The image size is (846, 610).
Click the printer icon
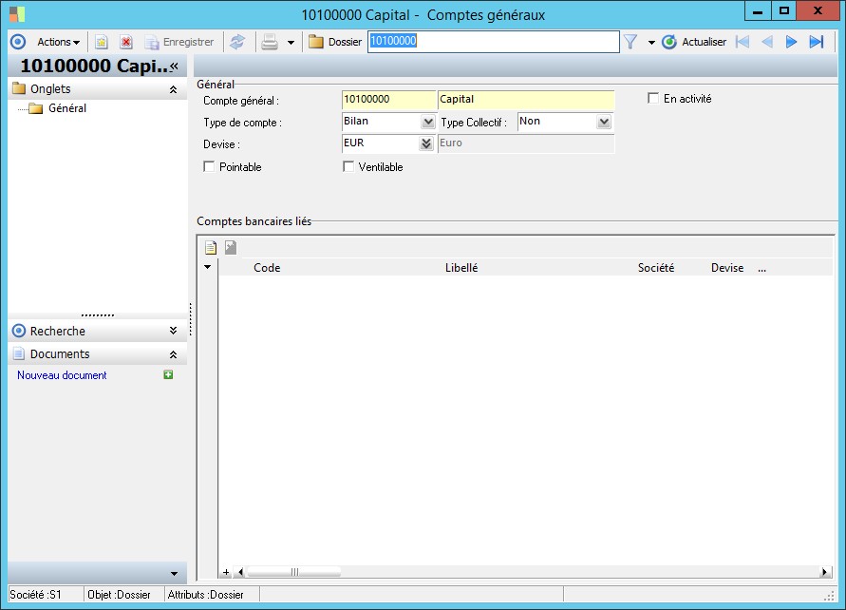[x=270, y=42]
